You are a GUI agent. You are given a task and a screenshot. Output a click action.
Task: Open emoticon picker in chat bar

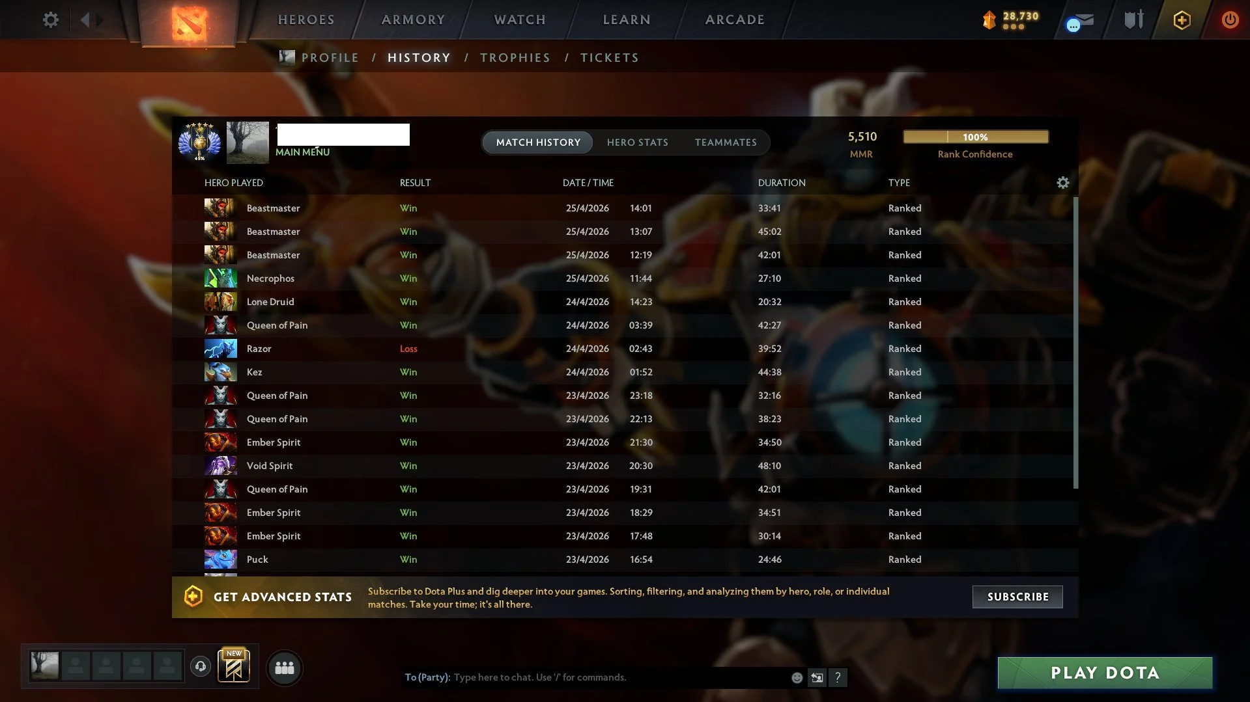point(797,677)
